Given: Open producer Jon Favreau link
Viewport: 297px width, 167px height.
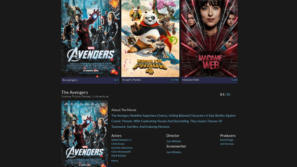Looking at the screenshot, I should [x=227, y=144].
